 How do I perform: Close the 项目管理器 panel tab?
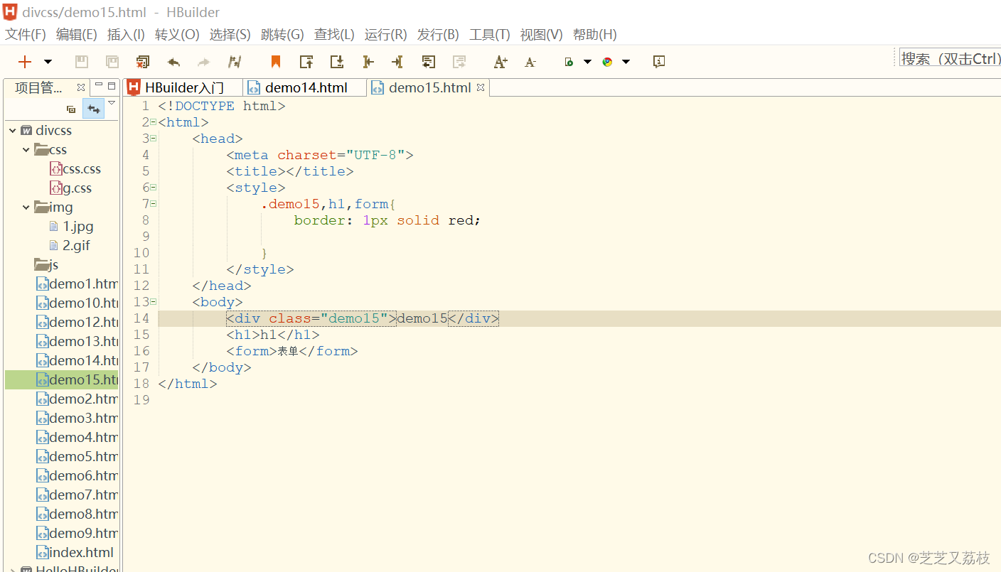81,87
